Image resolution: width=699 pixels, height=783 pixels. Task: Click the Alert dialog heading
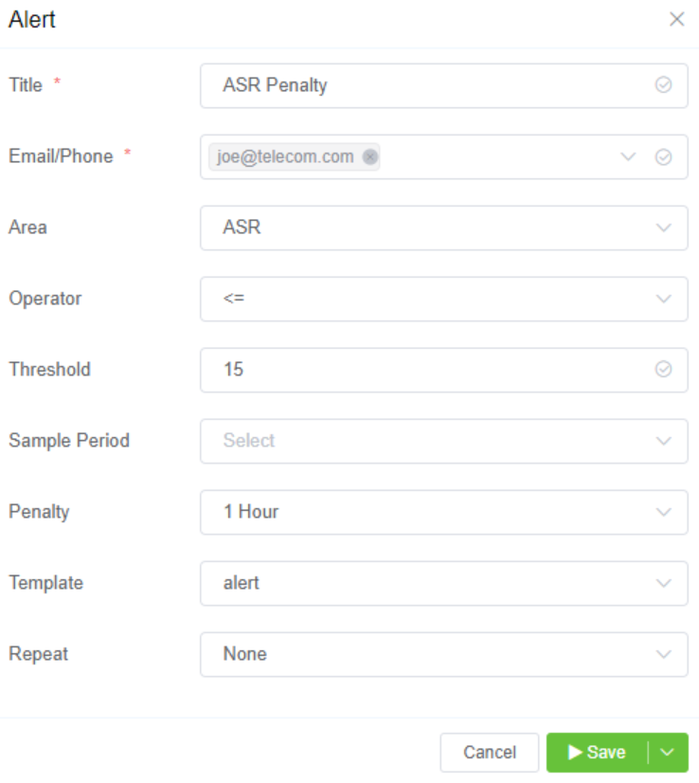pos(32,20)
